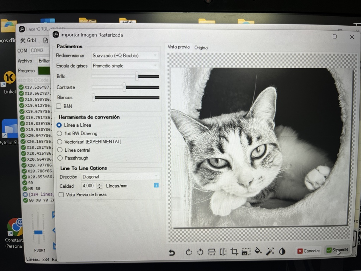Click the auto-trim image icon
Image resolution: width=361 pixels, height=271 pixels.
point(246,252)
